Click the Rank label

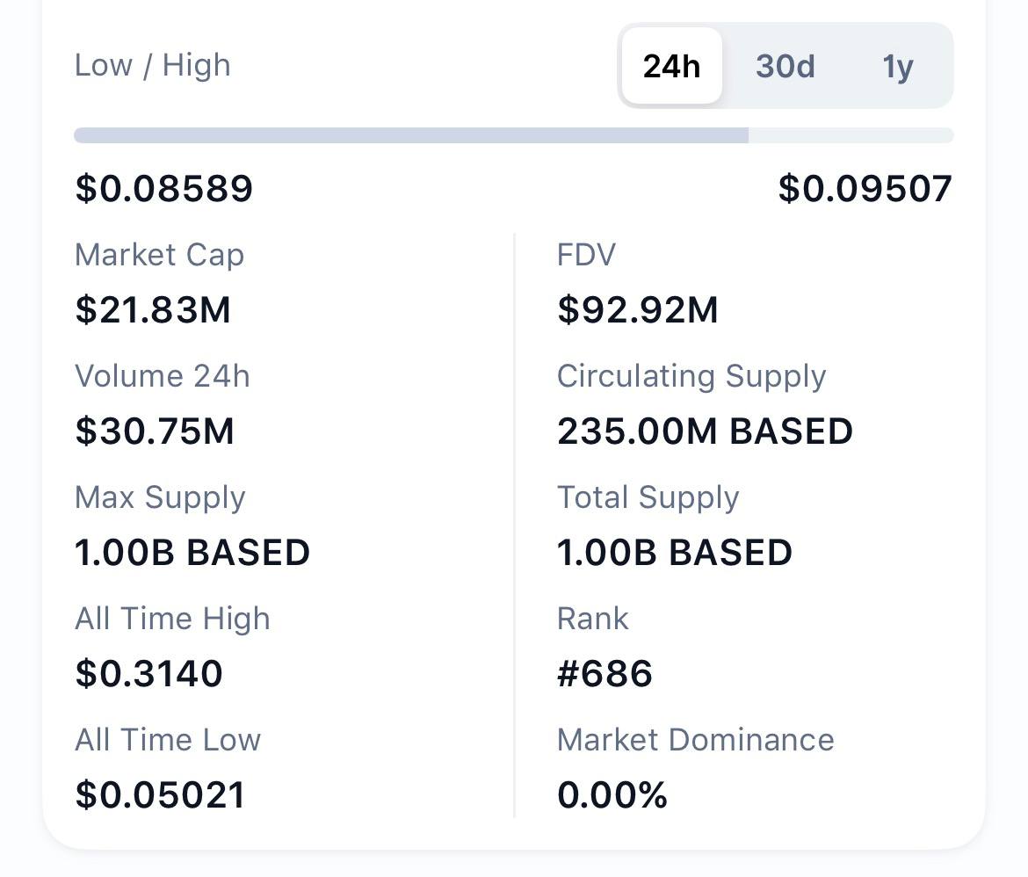(x=593, y=619)
